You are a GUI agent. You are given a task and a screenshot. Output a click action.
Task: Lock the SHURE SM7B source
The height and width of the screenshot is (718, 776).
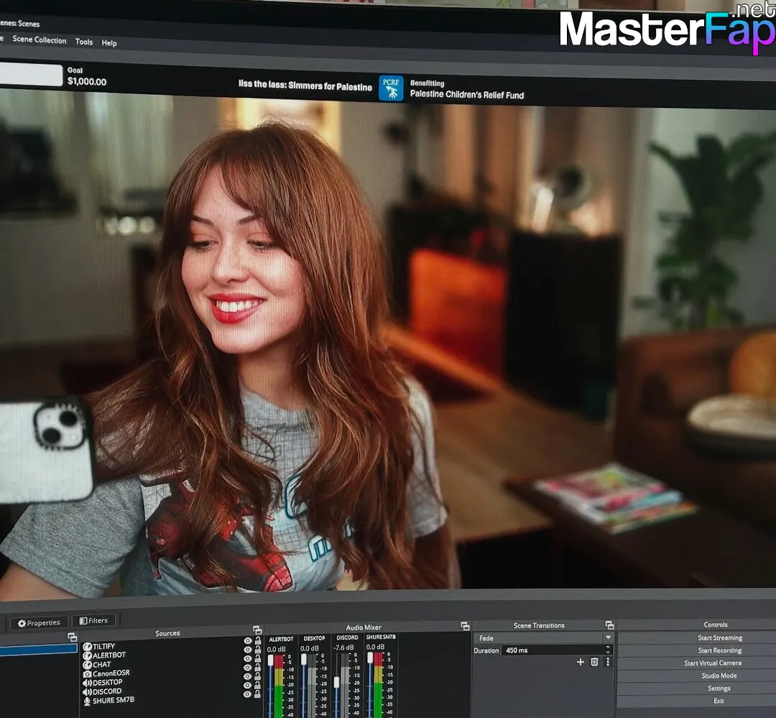click(257, 694)
